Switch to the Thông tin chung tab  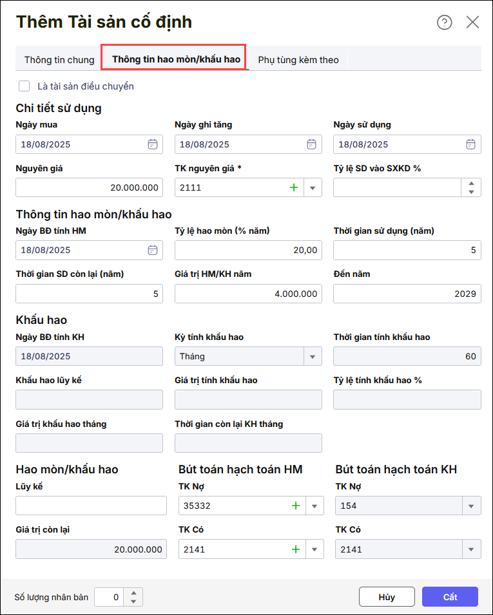[59, 60]
